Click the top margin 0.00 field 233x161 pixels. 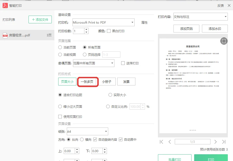tap(69, 151)
